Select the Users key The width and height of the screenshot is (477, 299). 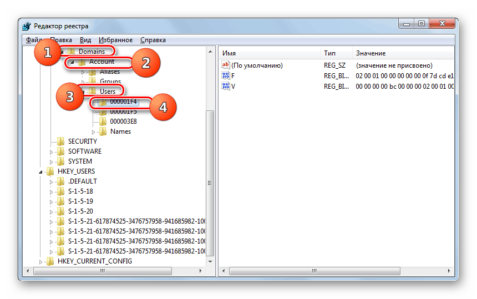coord(108,91)
